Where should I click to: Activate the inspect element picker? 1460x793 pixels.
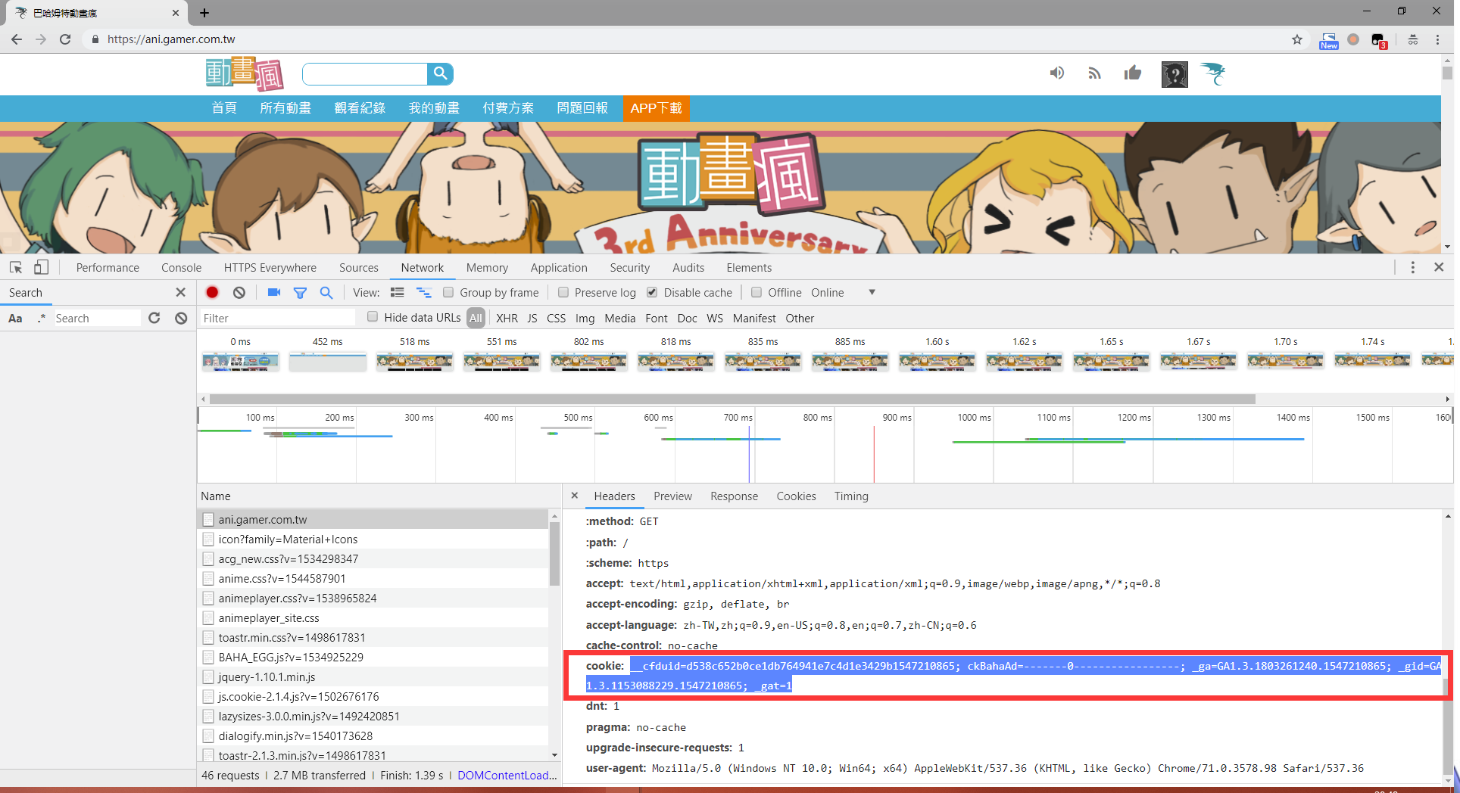(x=16, y=267)
